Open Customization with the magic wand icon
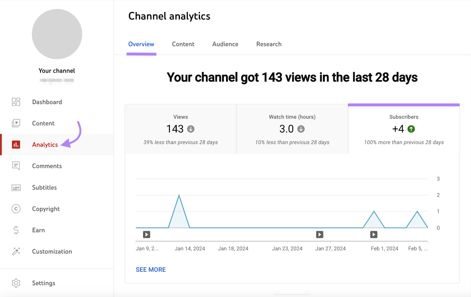The width and height of the screenshot is (471, 297). click(x=16, y=251)
